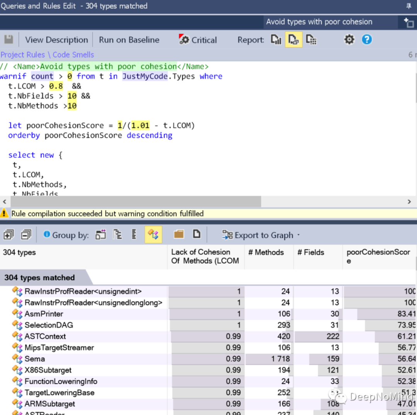The width and height of the screenshot is (417, 415).
Task: Click the Collapse all items icon
Action: pyautogui.click(x=25, y=234)
